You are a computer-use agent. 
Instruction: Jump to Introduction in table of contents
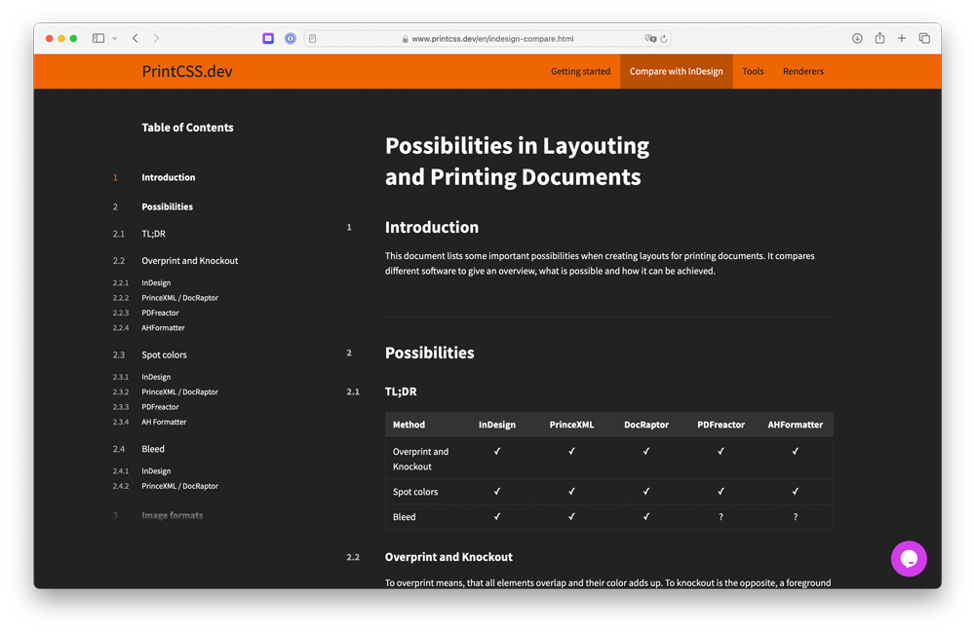(169, 177)
